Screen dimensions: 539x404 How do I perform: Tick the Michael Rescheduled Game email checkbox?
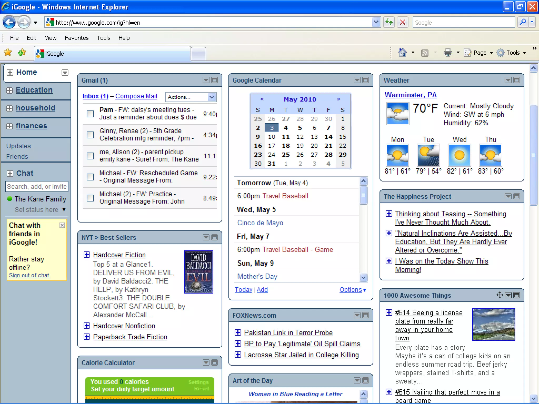click(90, 177)
